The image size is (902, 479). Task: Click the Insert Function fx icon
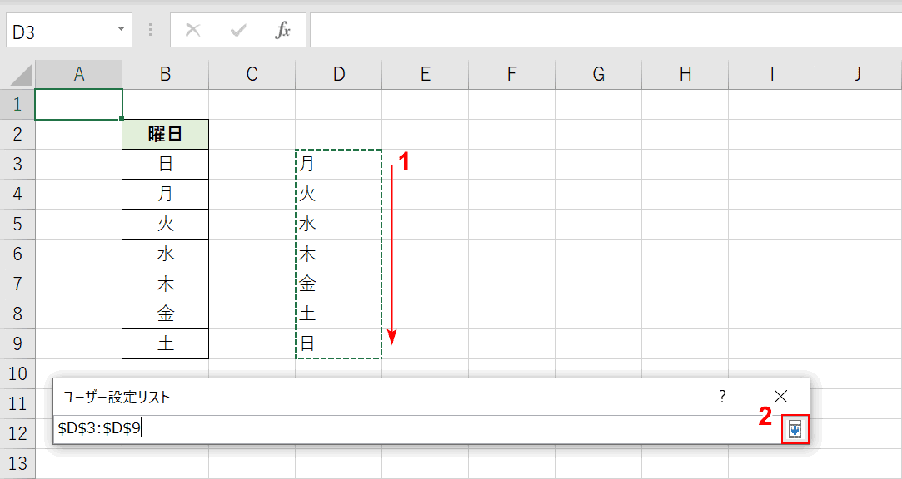(x=282, y=31)
